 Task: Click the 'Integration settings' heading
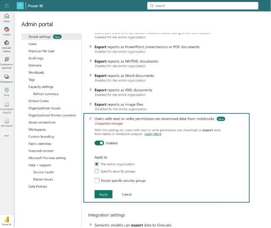(106, 215)
